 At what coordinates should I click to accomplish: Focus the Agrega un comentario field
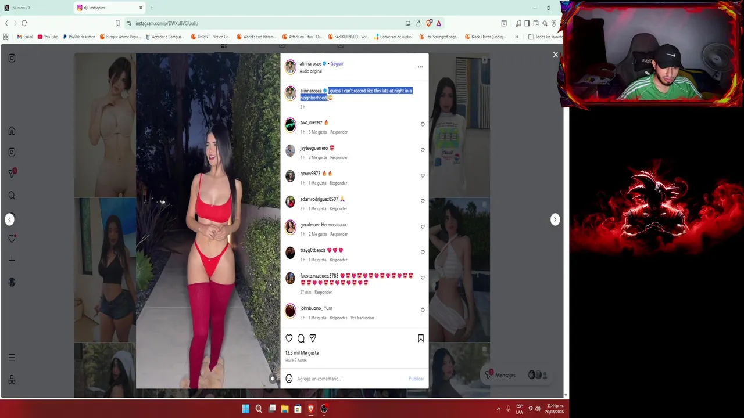tap(351, 379)
